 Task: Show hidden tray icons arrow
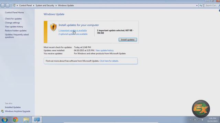(190, 120)
